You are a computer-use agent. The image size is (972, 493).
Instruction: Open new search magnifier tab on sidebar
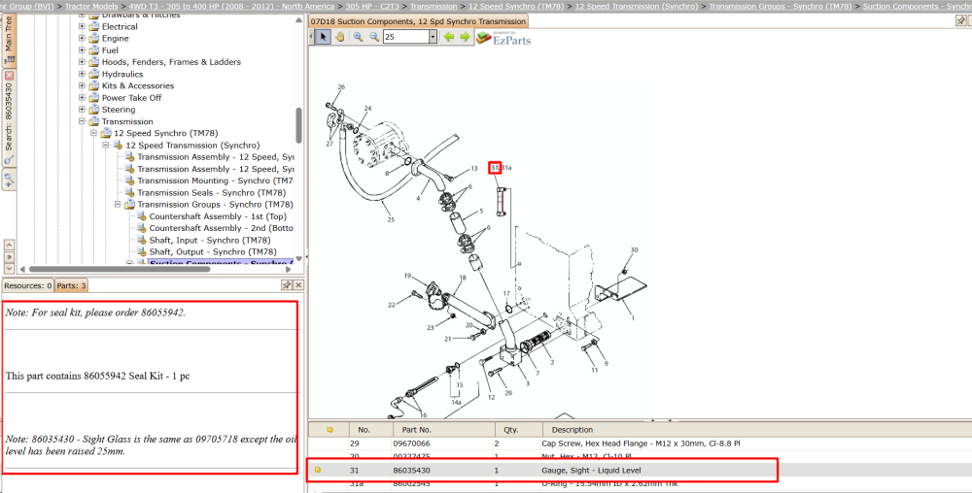[x=9, y=180]
